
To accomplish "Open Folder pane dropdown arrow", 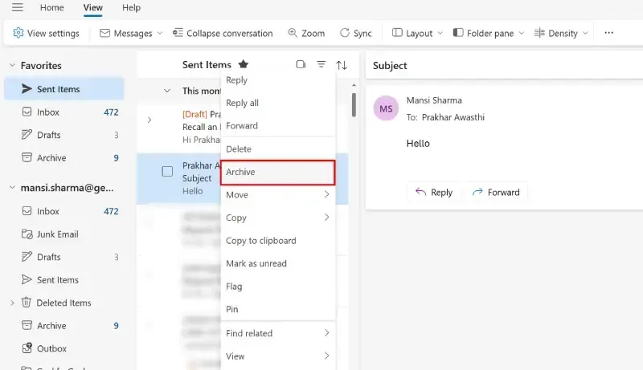I will 522,33.
